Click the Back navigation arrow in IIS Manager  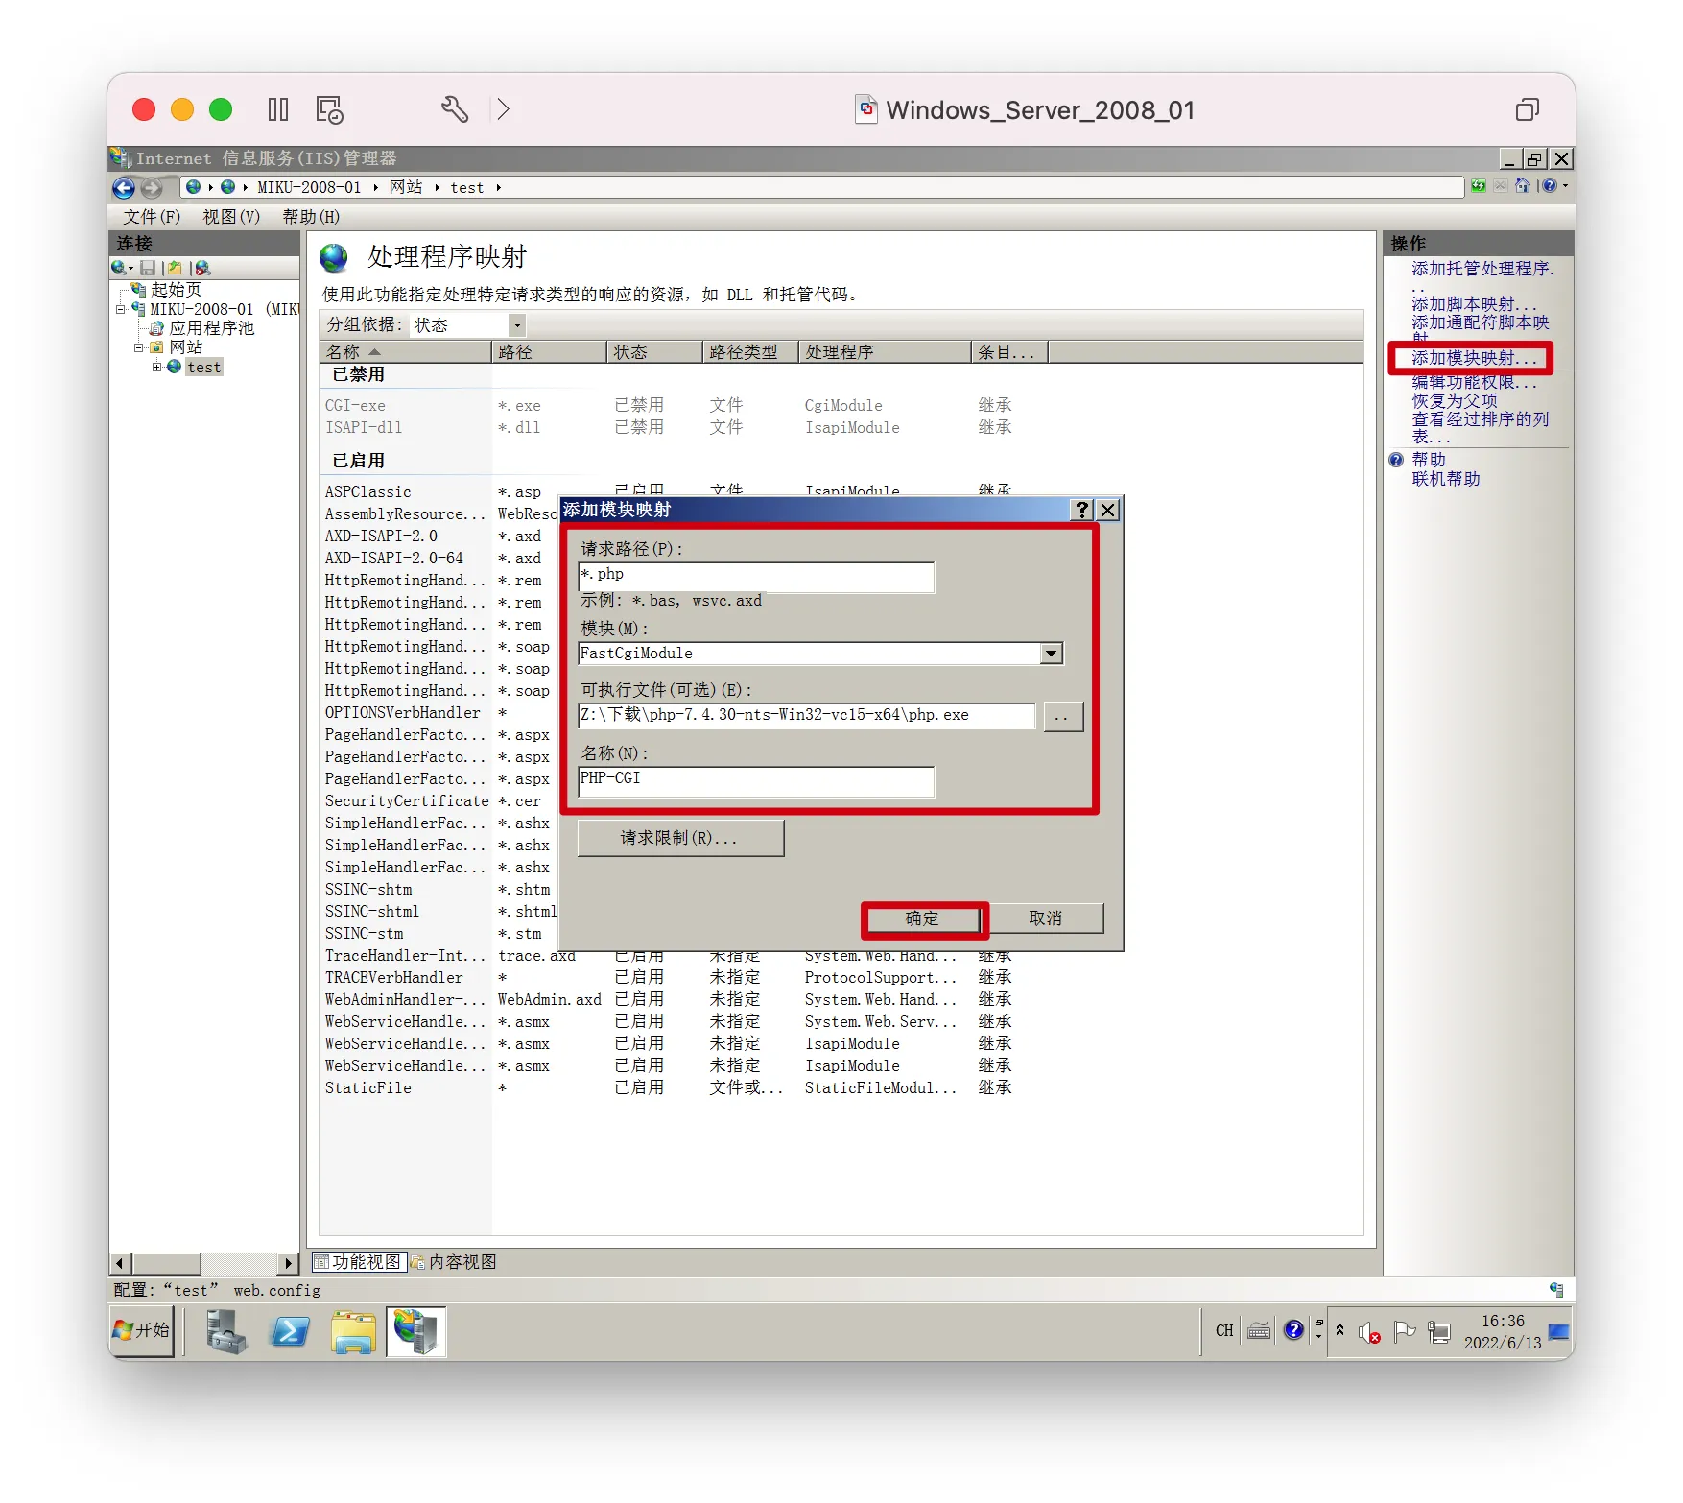[x=124, y=187]
